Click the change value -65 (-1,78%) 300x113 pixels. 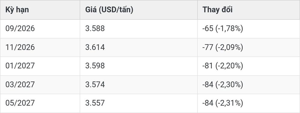(x=223, y=29)
